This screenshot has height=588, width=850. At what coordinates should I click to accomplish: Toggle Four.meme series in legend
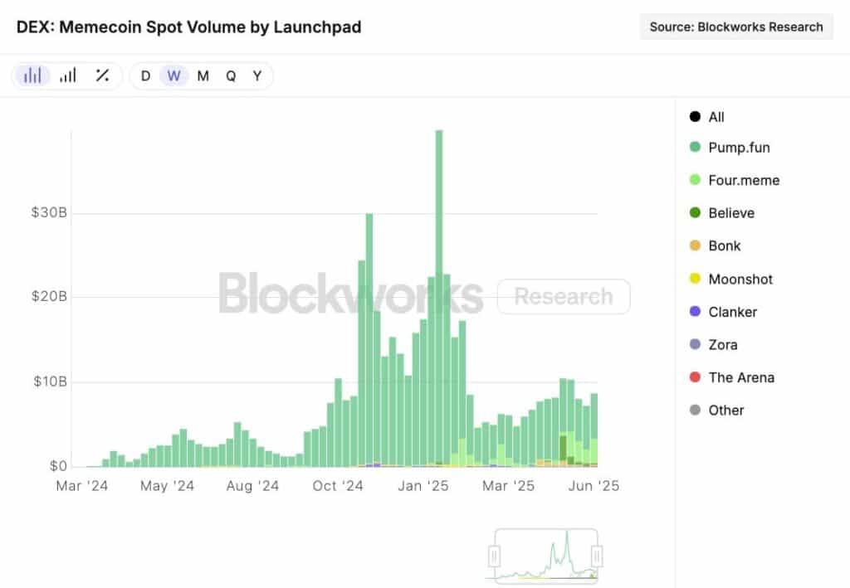735,180
